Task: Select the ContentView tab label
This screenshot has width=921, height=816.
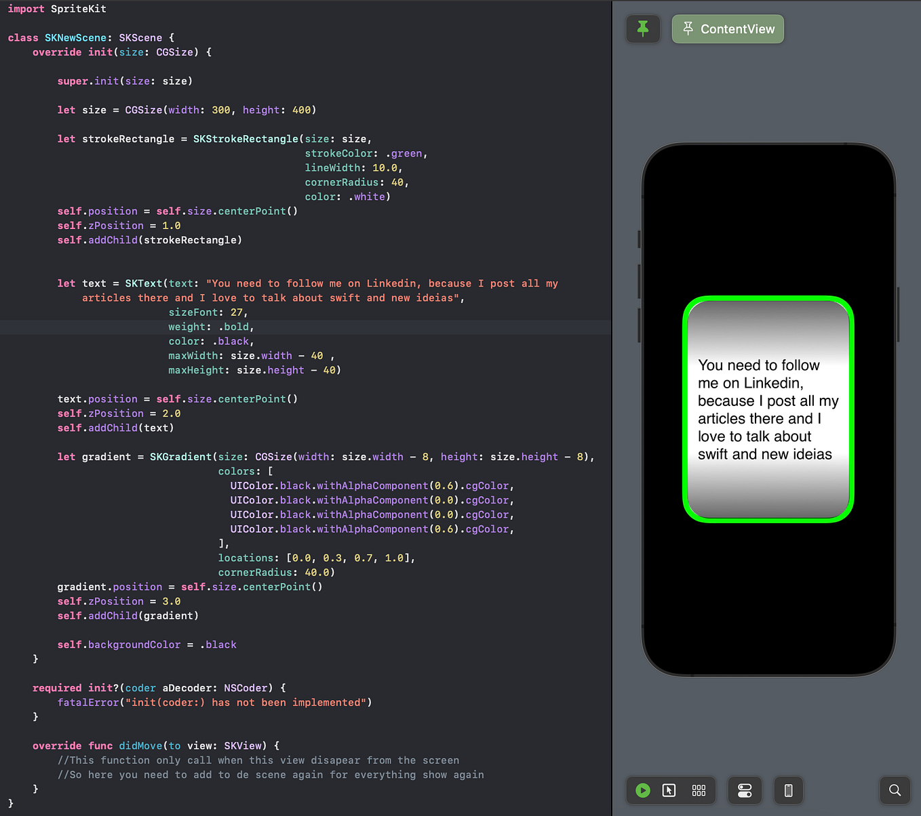Action: pyautogui.click(x=737, y=28)
